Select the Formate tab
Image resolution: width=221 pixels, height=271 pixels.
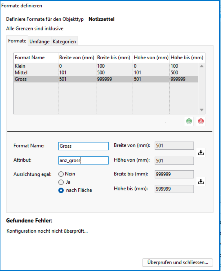pos(17,41)
